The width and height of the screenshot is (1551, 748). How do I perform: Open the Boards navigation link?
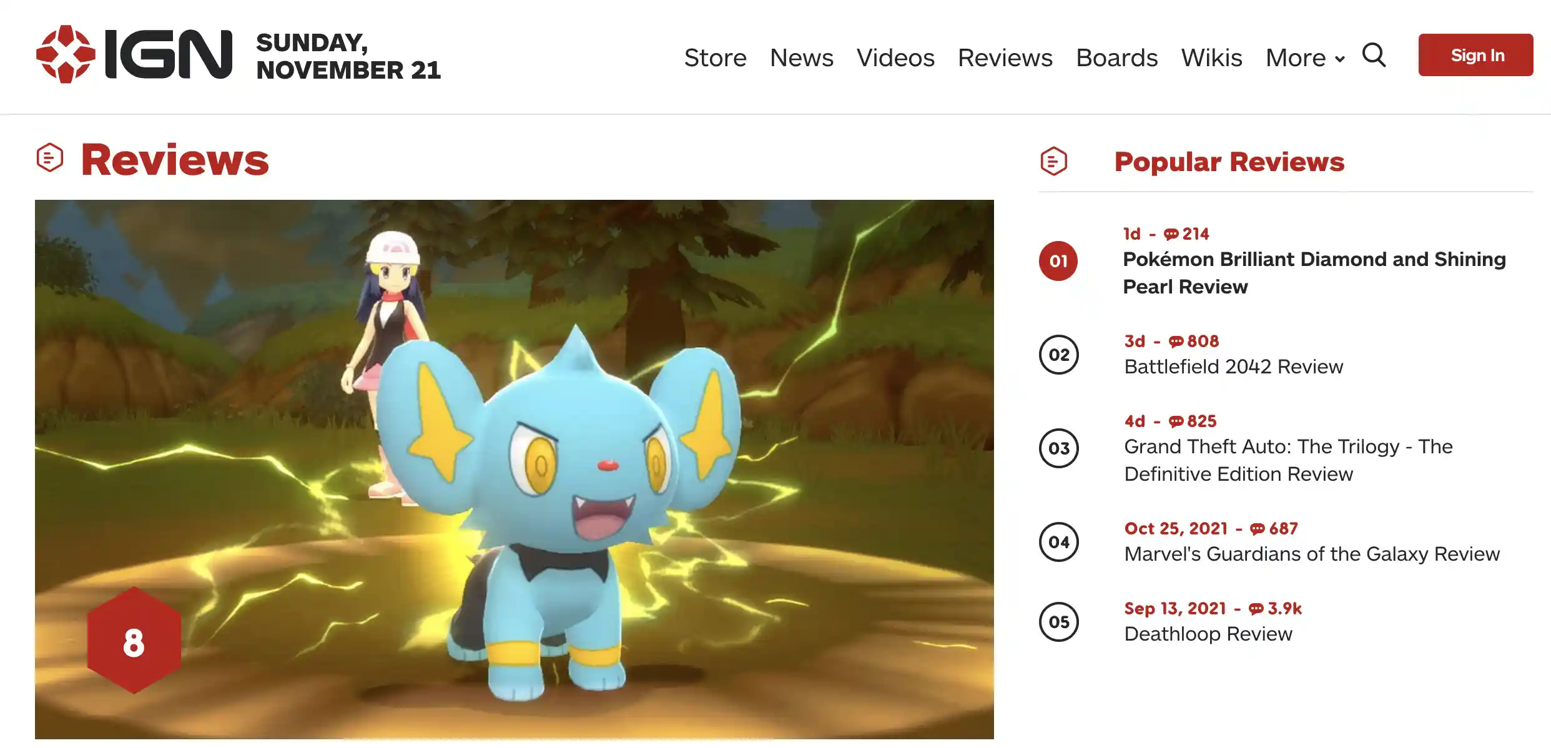click(1117, 57)
